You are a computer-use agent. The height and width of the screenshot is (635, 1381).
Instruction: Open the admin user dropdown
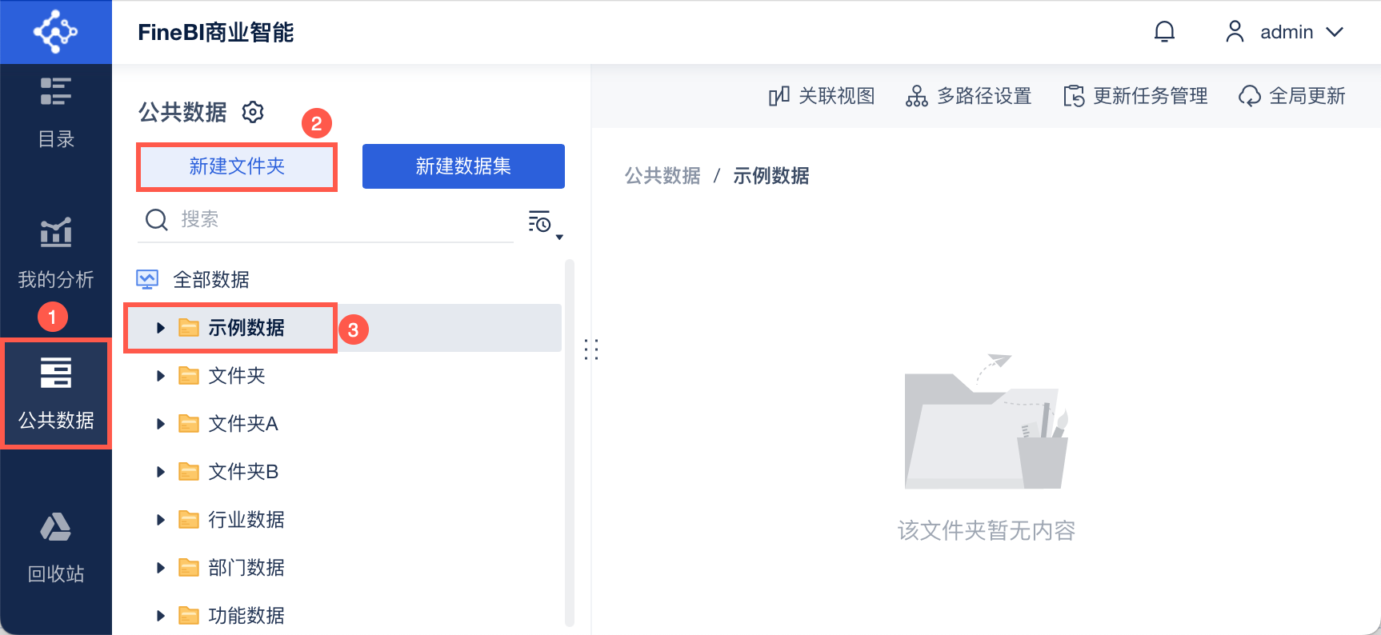1285,32
